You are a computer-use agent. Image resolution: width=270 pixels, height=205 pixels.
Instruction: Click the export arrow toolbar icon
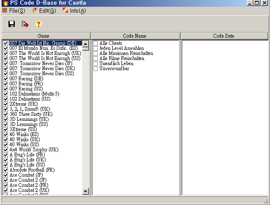25,24
